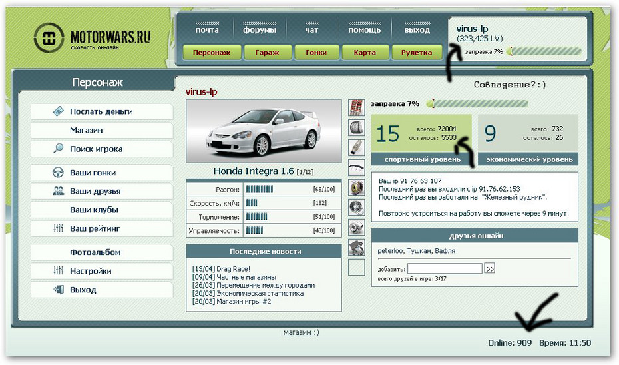Switch to the Гараж tab
619x365 pixels.
click(268, 52)
